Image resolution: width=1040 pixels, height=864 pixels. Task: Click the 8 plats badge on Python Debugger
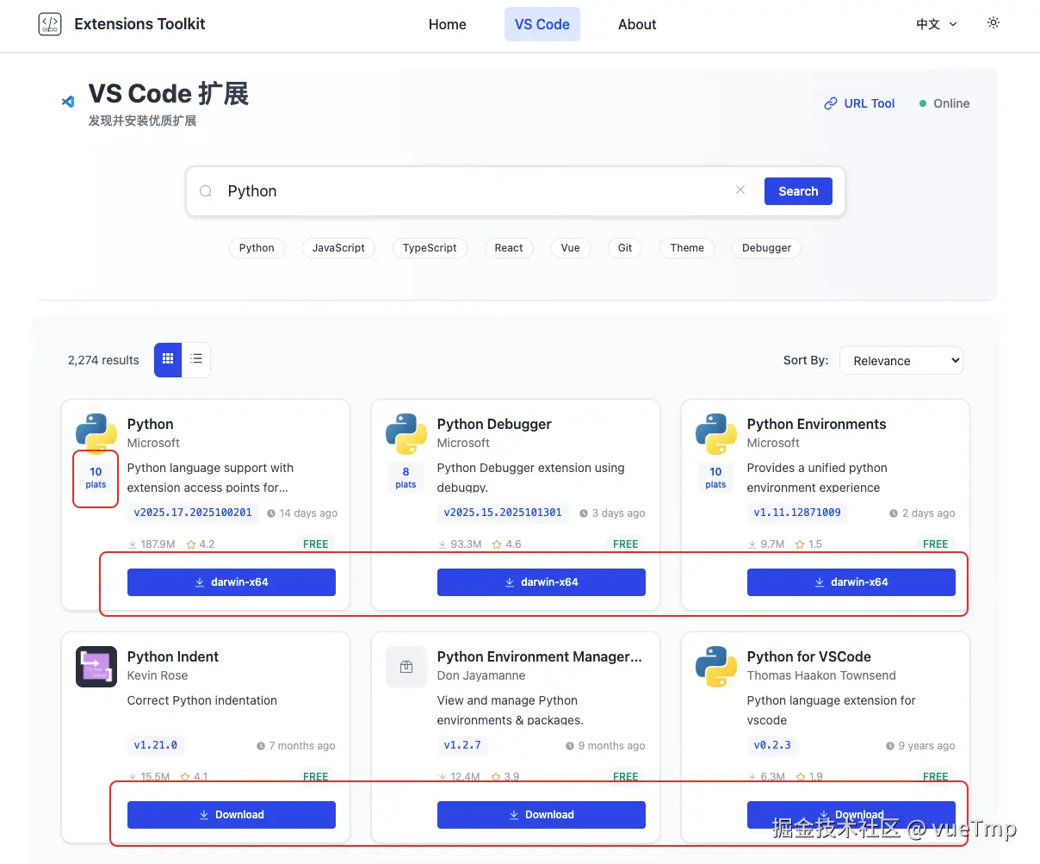(406, 477)
